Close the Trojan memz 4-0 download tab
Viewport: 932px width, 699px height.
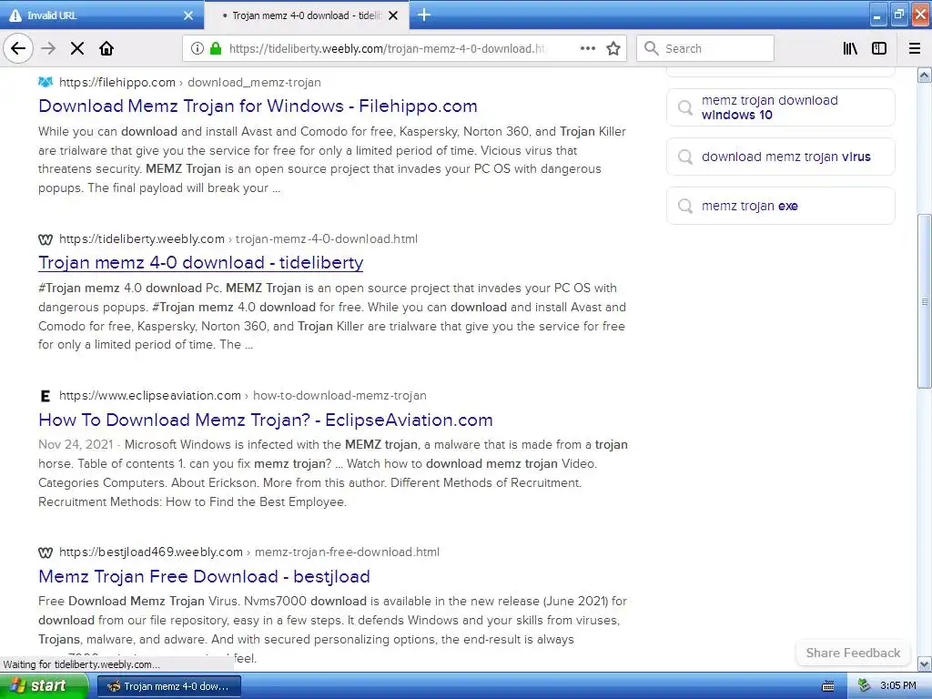(393, 15)
